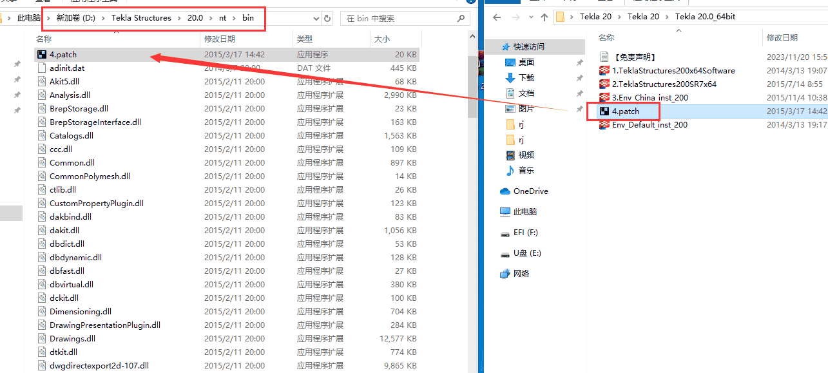The width and height of the screenshot is (828, 373).
Task: Select Dimensioning.dll
Action: click(x=81, y=311)
